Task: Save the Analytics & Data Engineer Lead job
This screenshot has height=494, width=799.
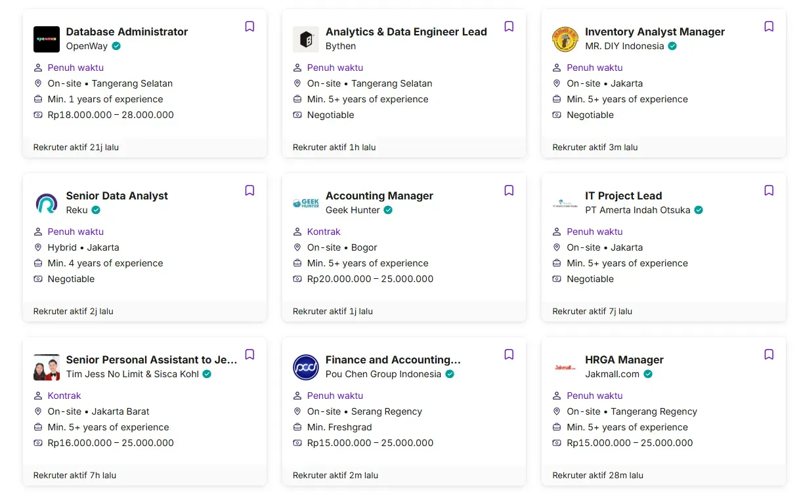Action: (x=509, y=26)
